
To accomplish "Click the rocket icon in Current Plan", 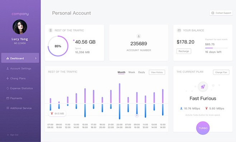I will point(203,87).
